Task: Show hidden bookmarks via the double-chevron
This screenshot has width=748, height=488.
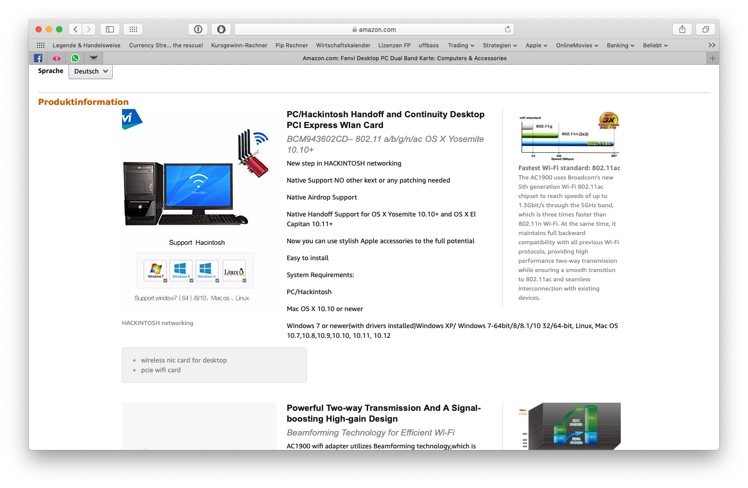Action: tap(712, 45)
